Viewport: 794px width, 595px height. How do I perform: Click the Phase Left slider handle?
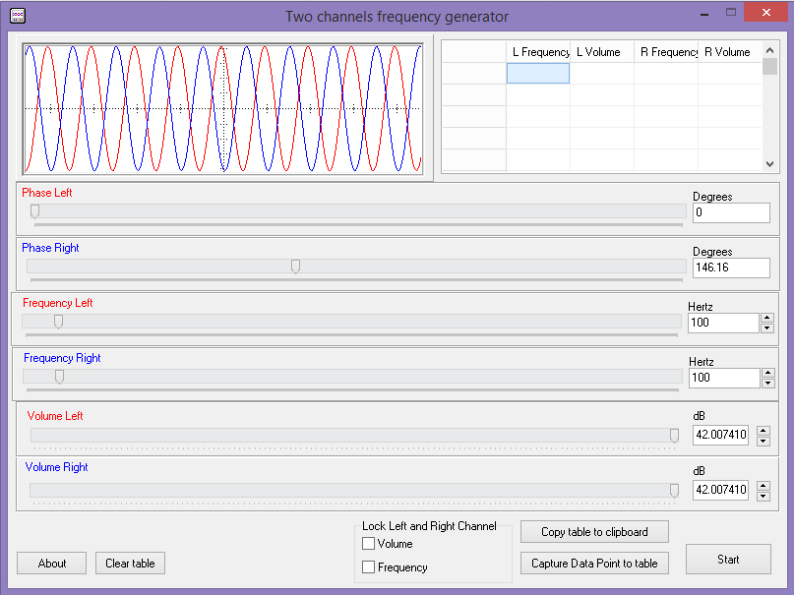point(35,211)
